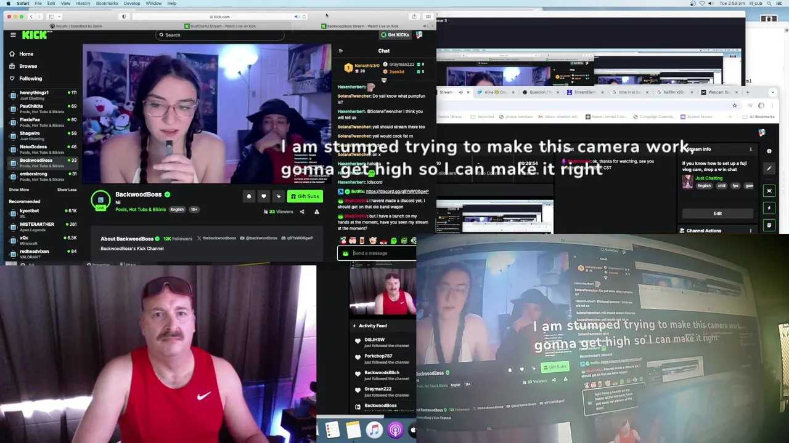Image resolution: width=789 pixels, height=443 pixels.
Task: Open the Develop menu
Action: (132, 4)
